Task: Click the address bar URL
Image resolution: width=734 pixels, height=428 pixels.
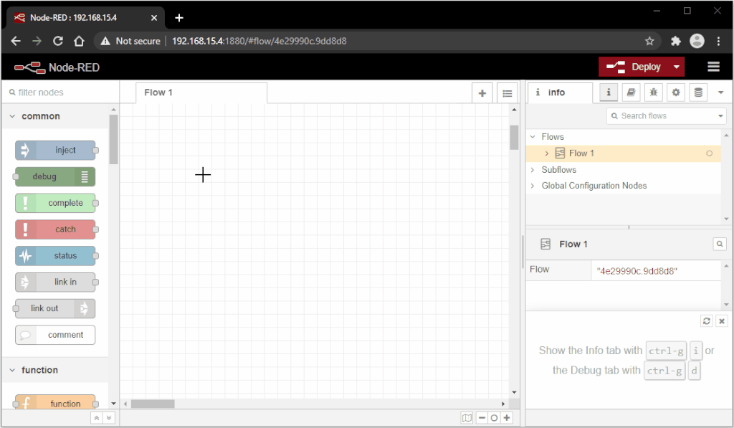Action: point(259,41)
